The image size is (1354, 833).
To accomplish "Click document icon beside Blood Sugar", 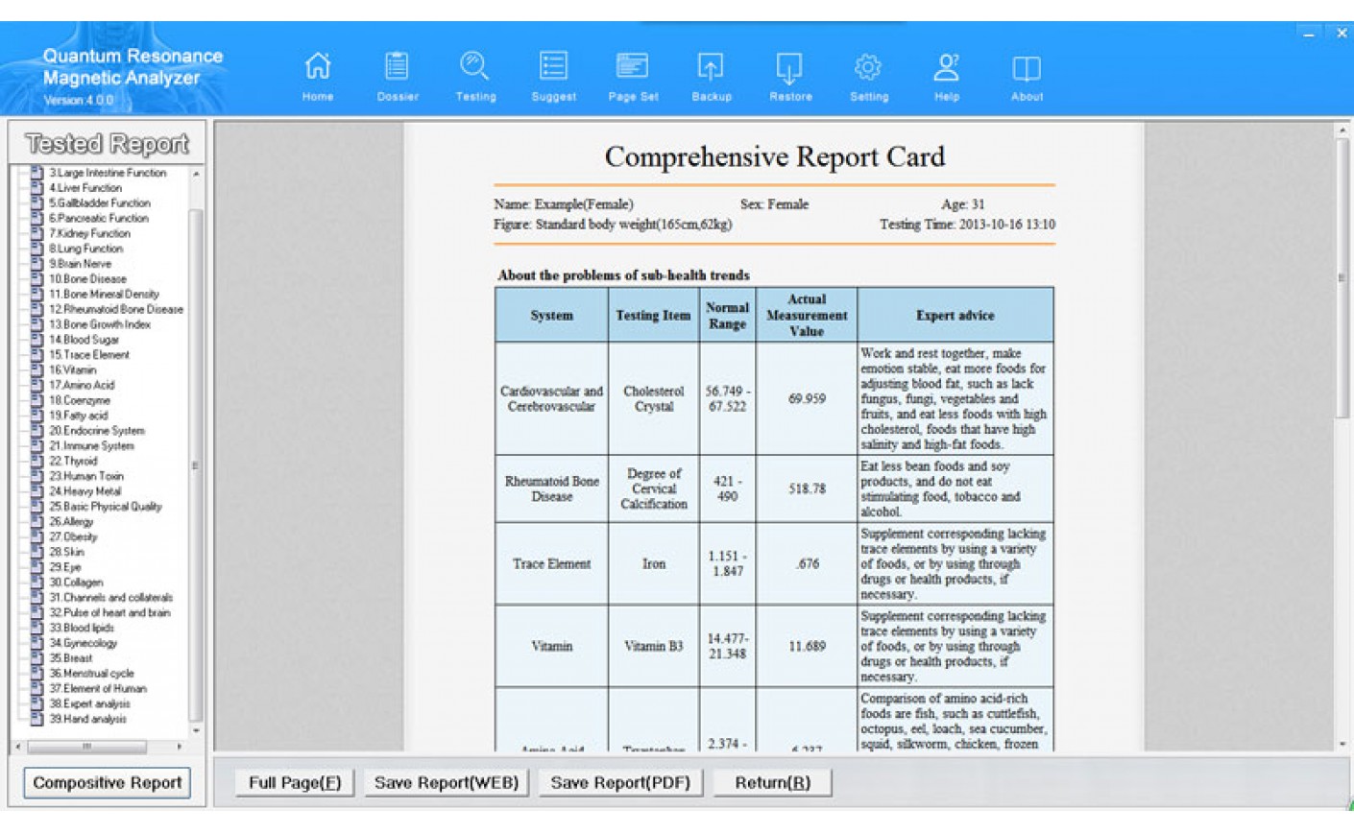I will pyautogui.click(x=37, y=340).
